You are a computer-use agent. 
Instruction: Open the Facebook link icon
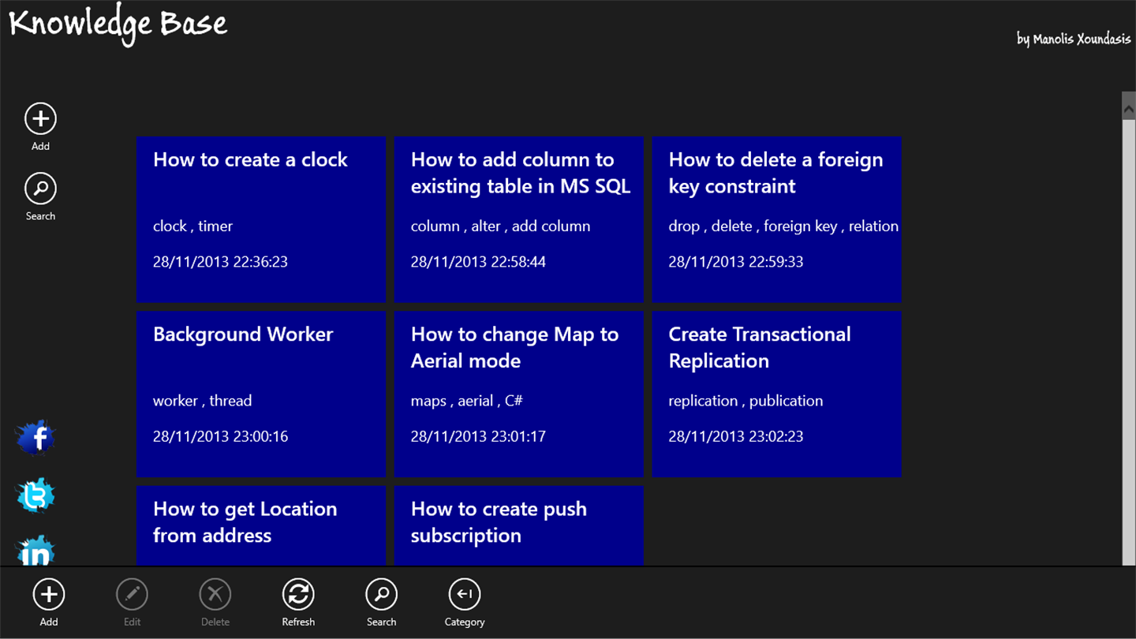point(35,438)
